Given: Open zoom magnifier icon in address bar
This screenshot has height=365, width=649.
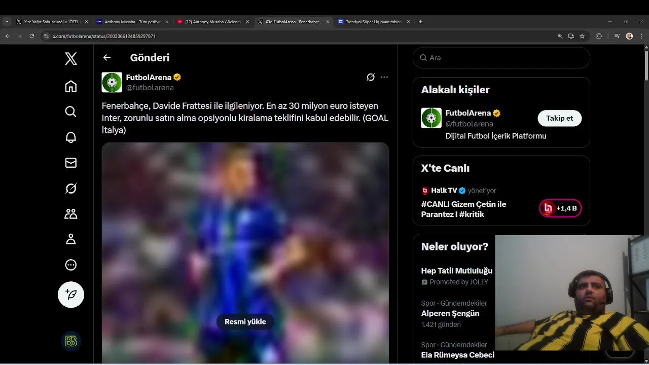Looking at the screenshot, I should pos(560,36).
